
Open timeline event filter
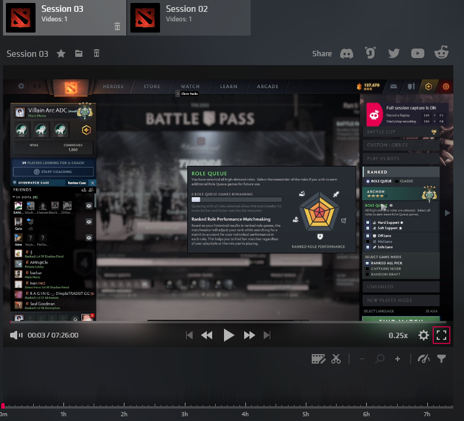(441, 359)
